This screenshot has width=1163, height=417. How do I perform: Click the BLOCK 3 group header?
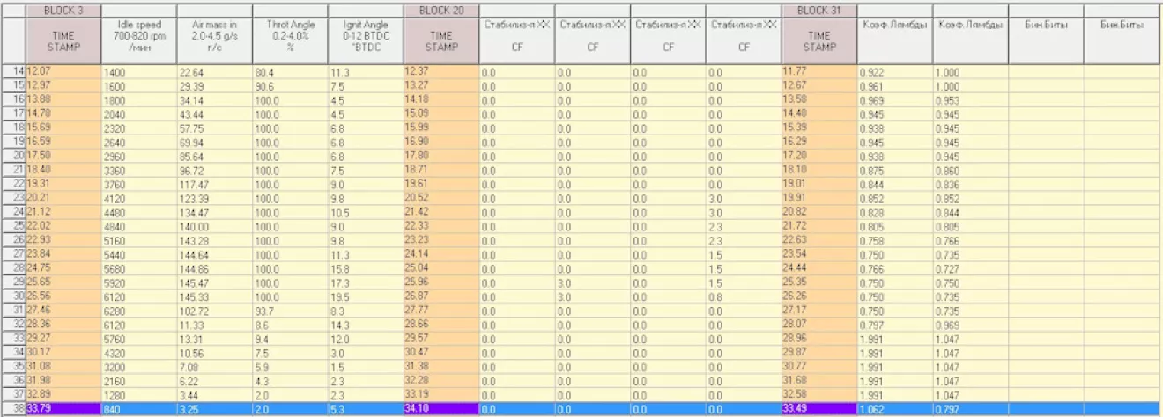pyautogui.click(x=63, y=10)
